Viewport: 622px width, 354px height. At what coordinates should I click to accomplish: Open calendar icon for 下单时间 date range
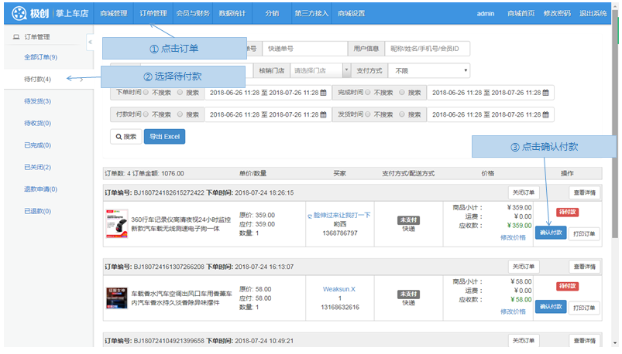click(323, 93)
